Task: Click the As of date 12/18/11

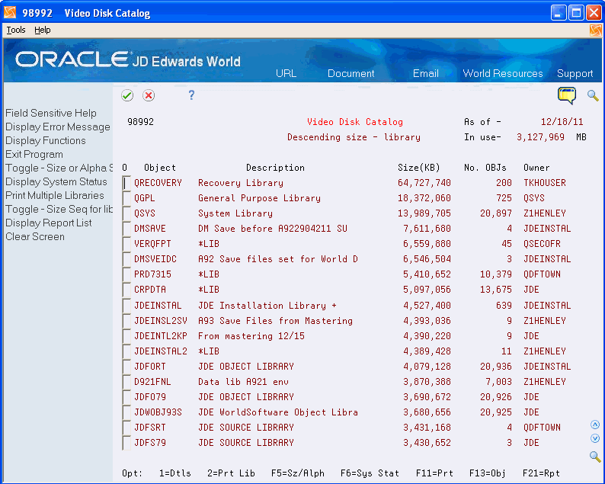Action: click(x=562, y=122)
